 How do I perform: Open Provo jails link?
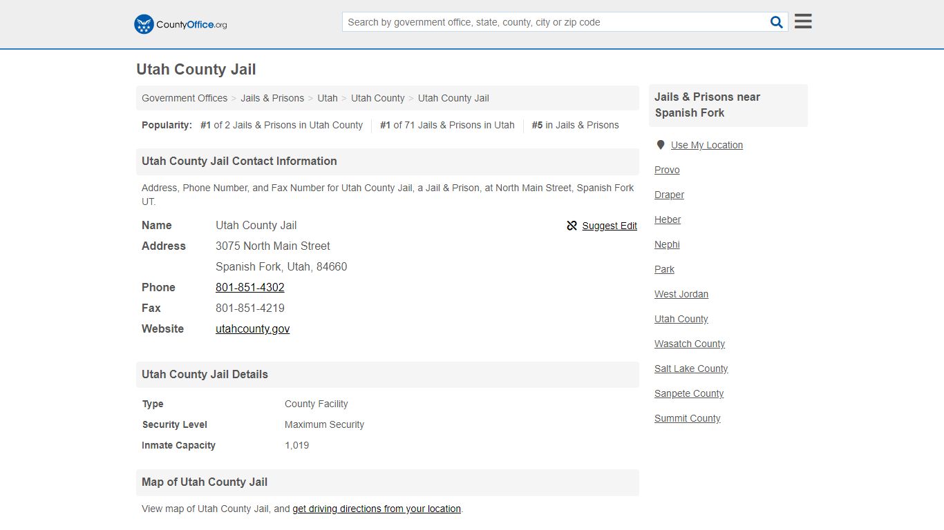(667, 170)
